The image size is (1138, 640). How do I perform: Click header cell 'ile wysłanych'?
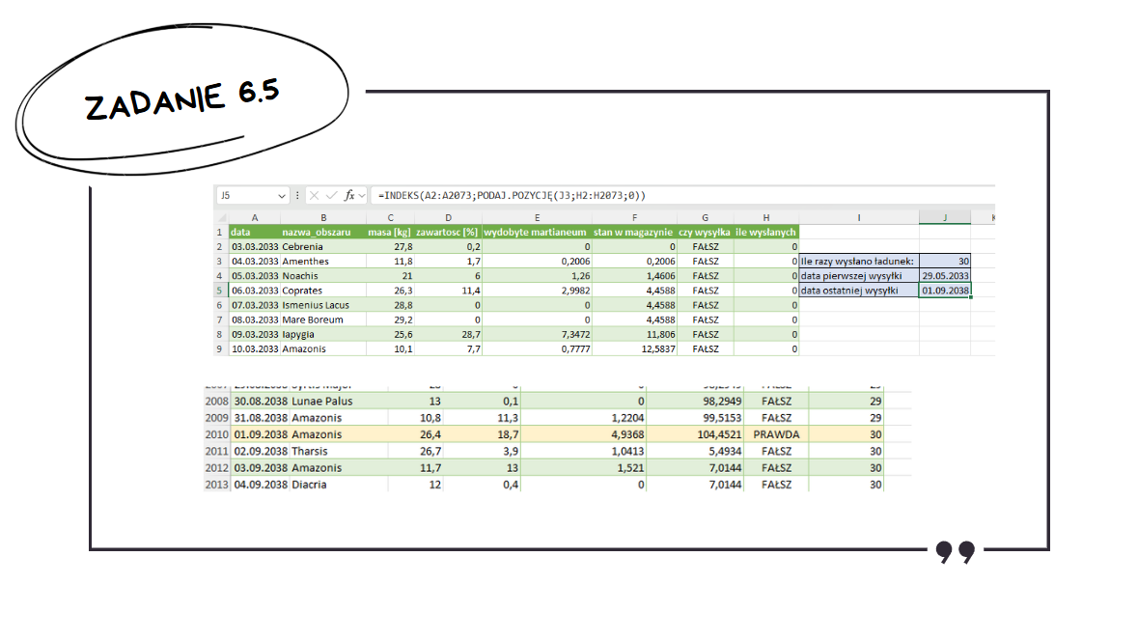765,233
